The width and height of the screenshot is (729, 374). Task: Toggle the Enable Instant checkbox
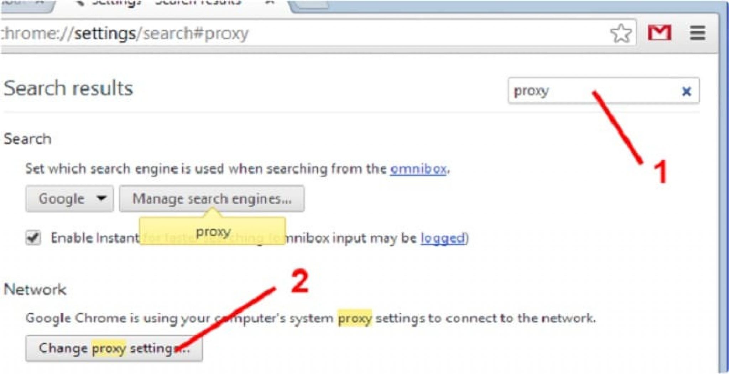(33, 237)
